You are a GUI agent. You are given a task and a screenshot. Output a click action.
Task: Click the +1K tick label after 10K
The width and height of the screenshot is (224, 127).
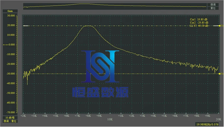point(121,116)
